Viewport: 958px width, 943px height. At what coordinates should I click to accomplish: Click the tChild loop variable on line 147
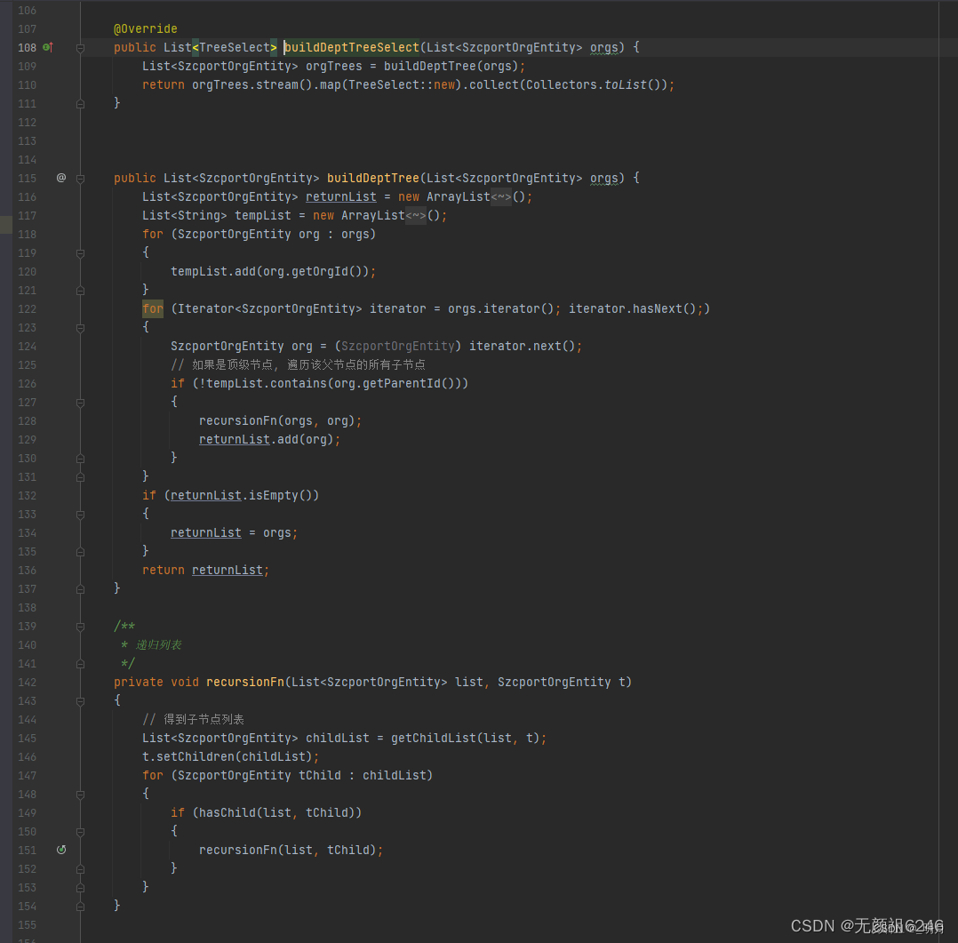[x=320, y=775]
